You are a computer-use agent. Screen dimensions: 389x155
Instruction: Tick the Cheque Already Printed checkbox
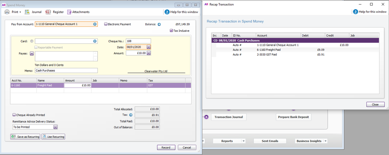pos(14,115)
